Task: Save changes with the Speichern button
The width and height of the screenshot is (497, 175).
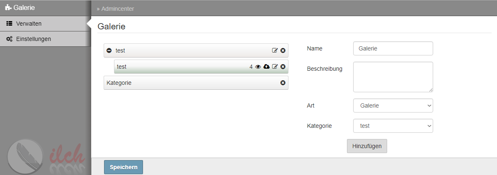Action: 124,167
